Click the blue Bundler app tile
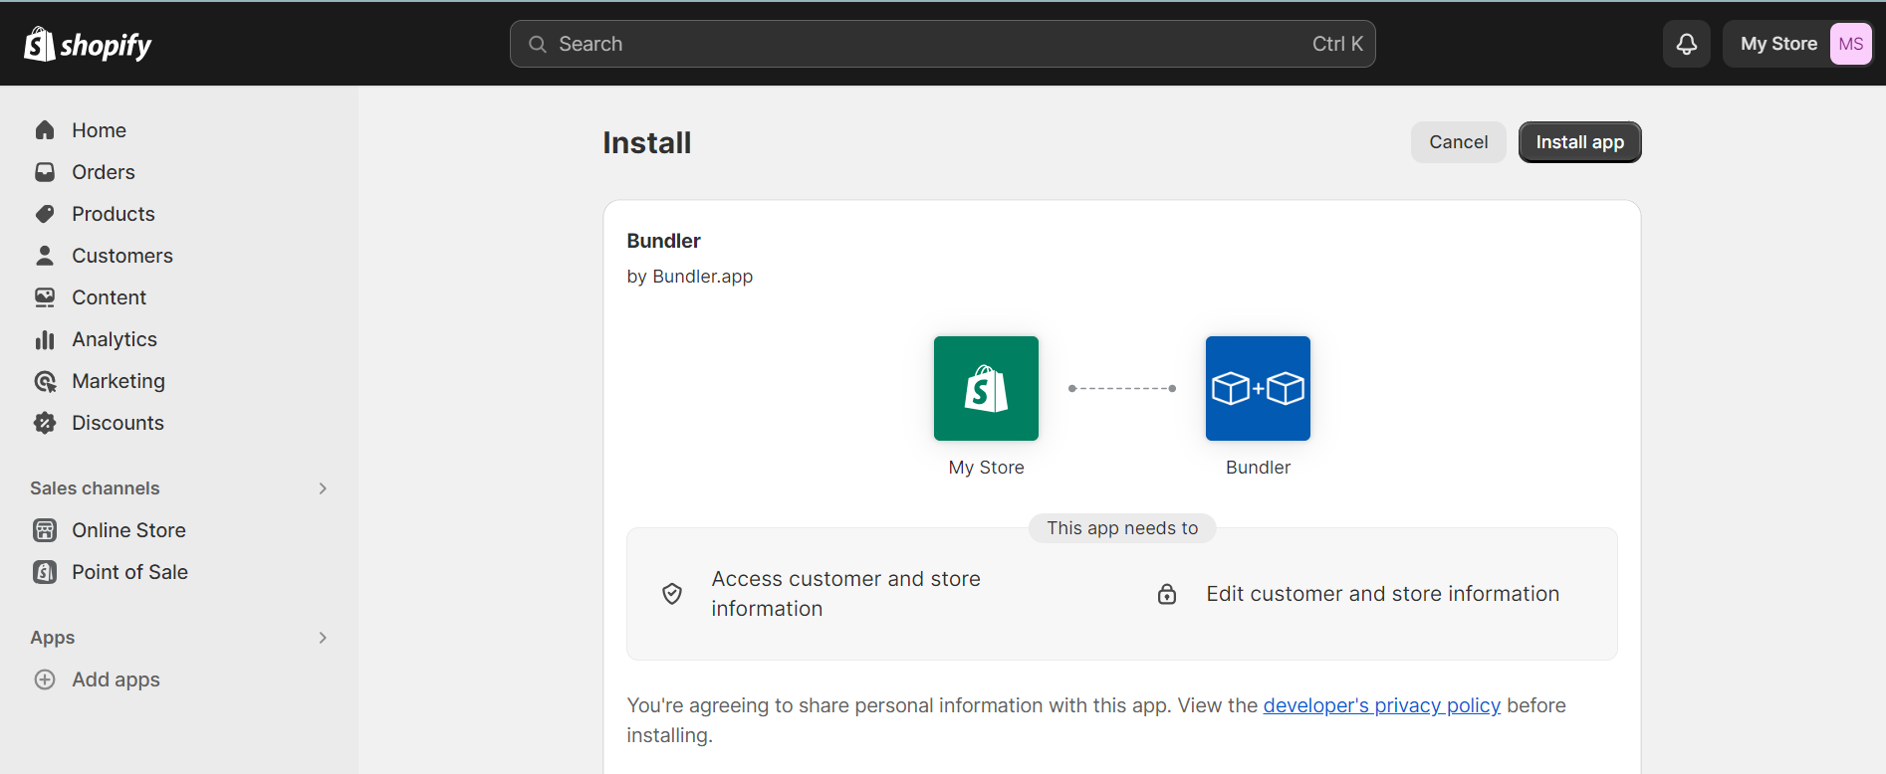Image resolution: width=1886 pixels, height=774 pixels. click(1258, 388)
